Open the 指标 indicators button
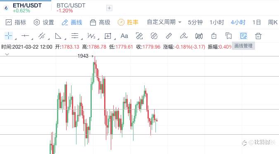 [x=16, y=22]
